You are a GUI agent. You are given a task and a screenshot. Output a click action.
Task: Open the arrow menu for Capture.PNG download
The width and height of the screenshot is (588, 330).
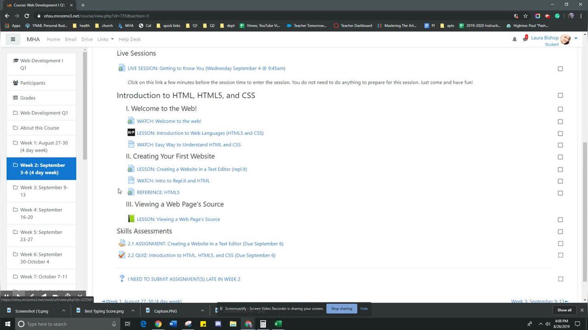(x=202, y=310)
